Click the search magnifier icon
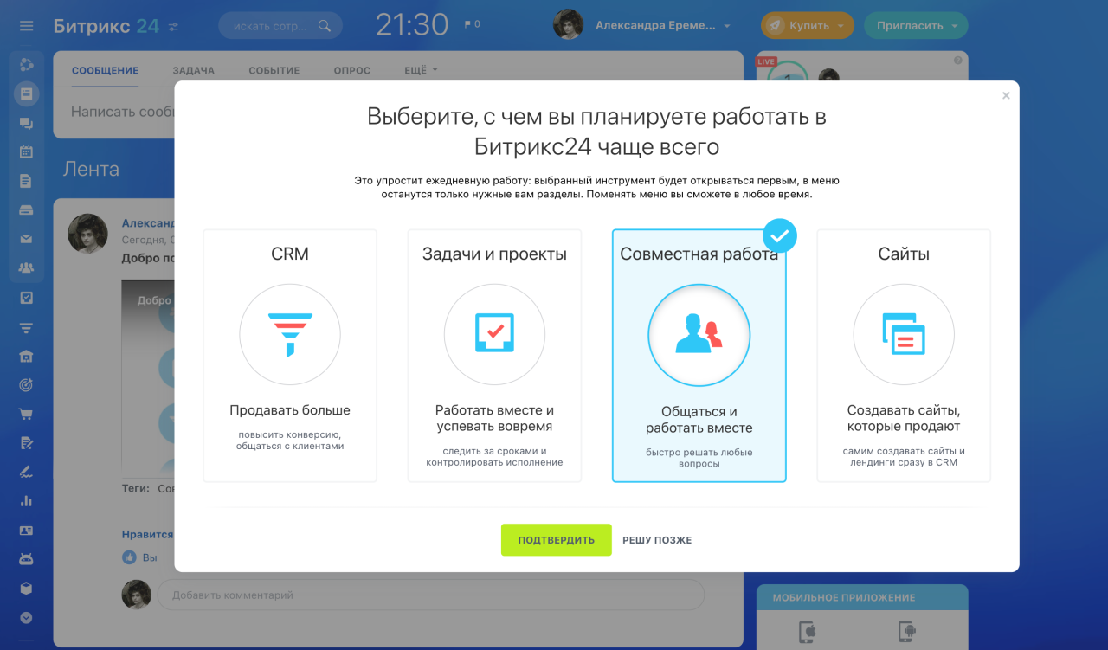Viewport: 1108px width, 650px height. (x=325, y=26)
